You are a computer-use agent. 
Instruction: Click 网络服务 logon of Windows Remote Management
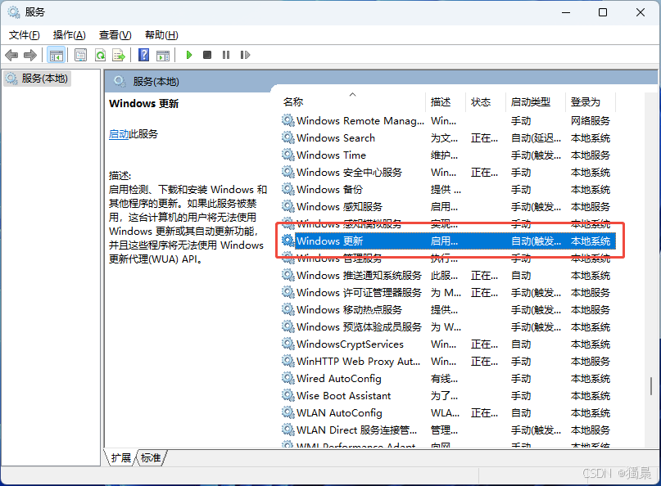(x=591, y=121)
